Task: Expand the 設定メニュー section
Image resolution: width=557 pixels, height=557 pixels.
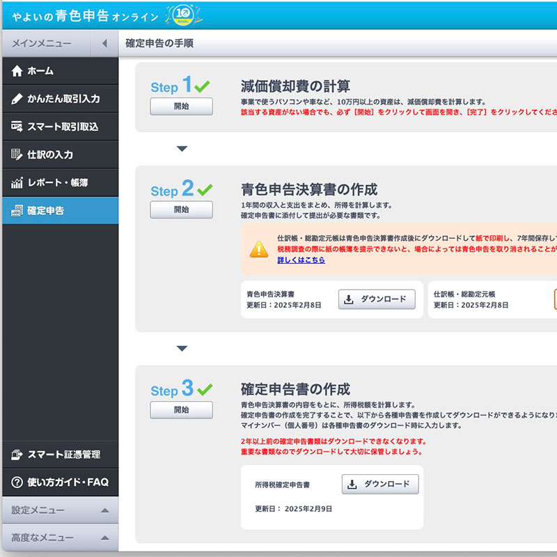Action: coord(104,510)
